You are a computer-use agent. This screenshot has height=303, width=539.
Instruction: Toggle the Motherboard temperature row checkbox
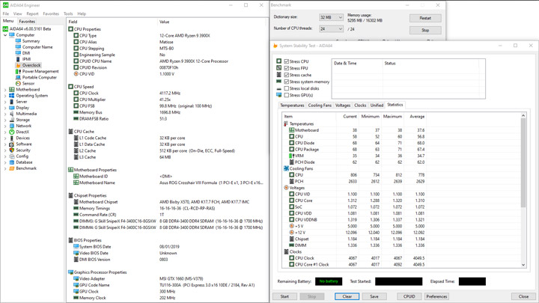coord(291,130)
